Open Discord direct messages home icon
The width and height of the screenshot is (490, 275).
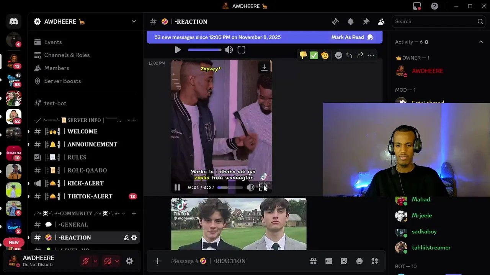pyautogui.click(x=14, y=21)
